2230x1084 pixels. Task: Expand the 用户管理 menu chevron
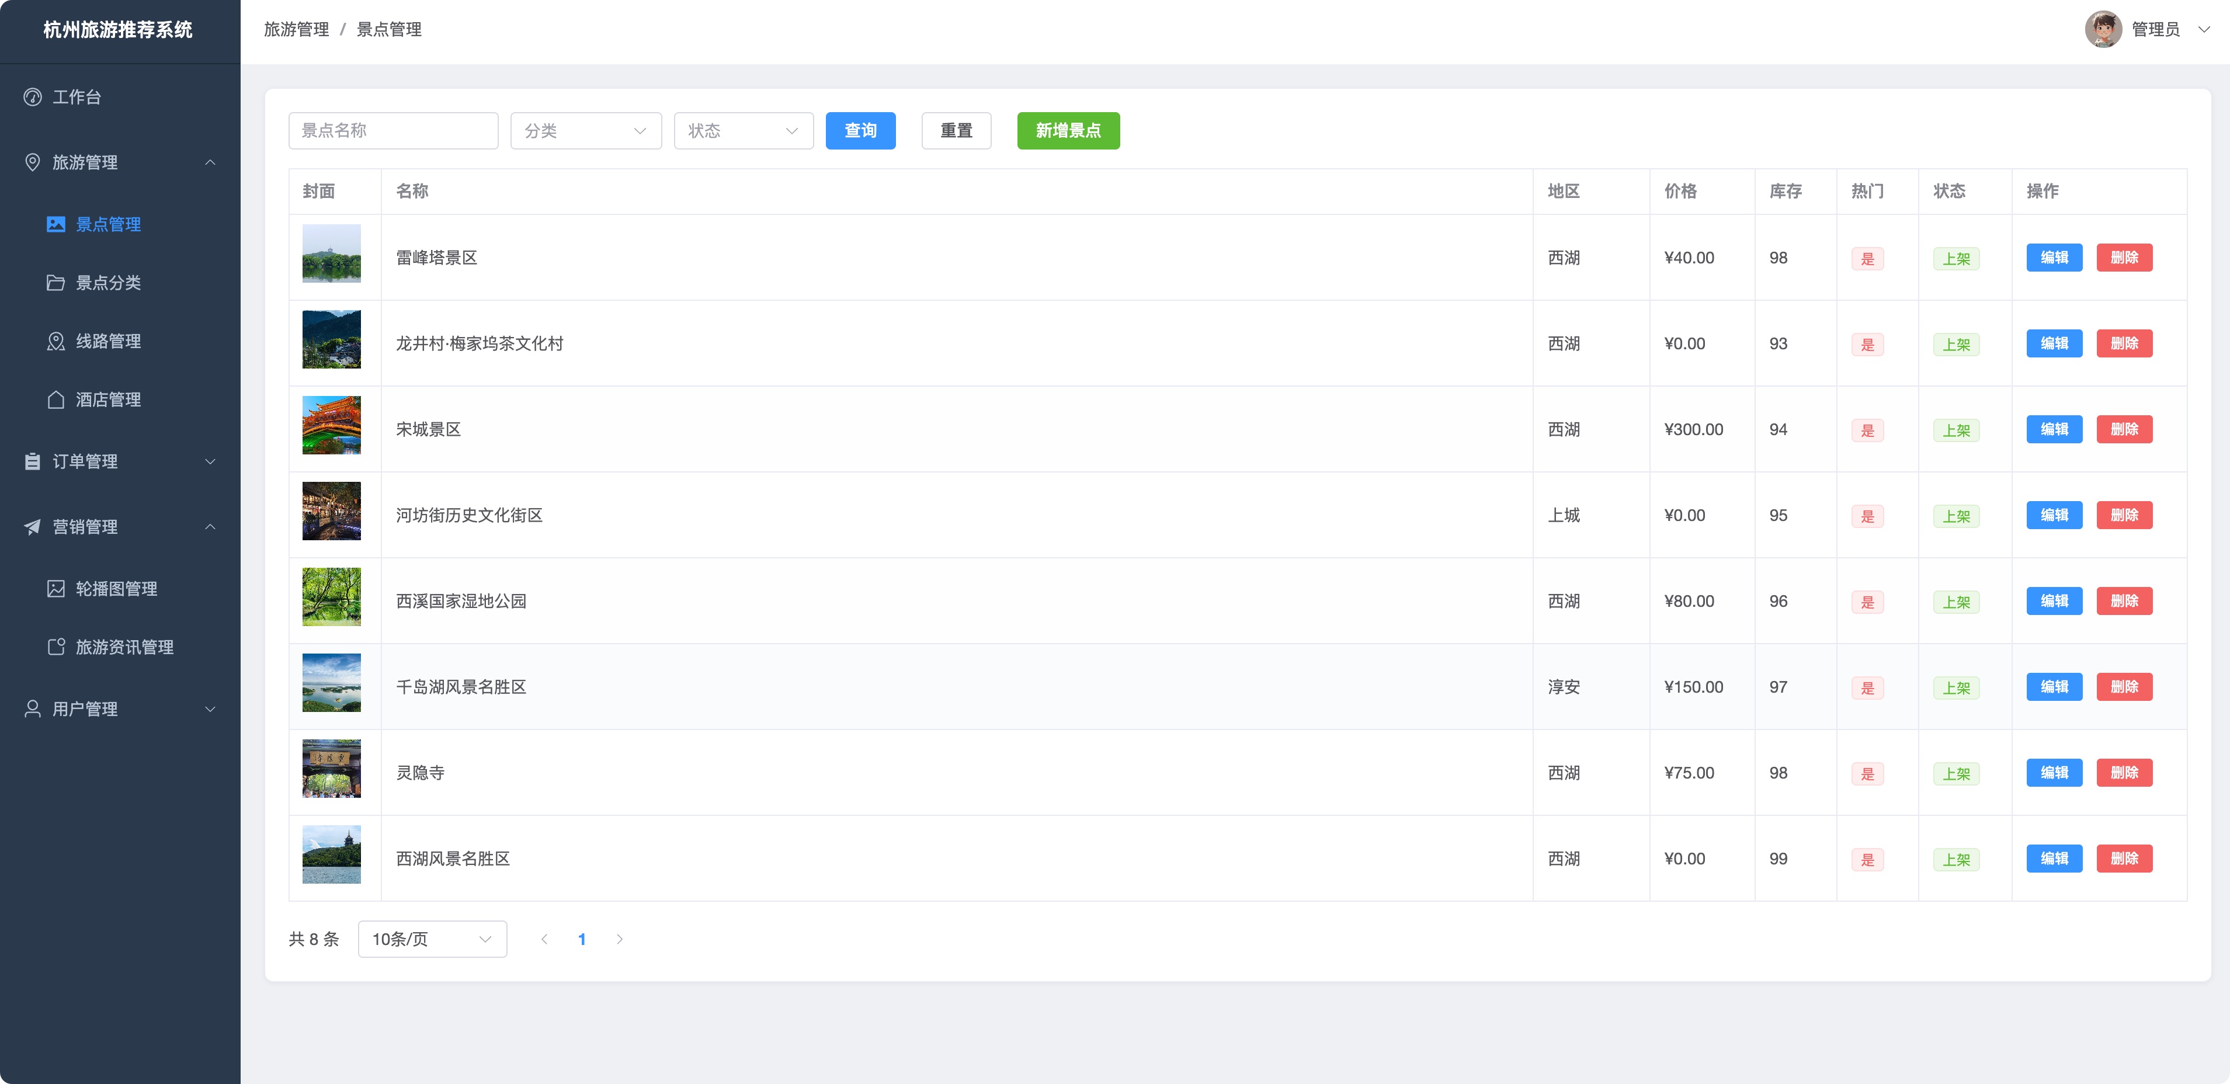(x=210, y=709)
